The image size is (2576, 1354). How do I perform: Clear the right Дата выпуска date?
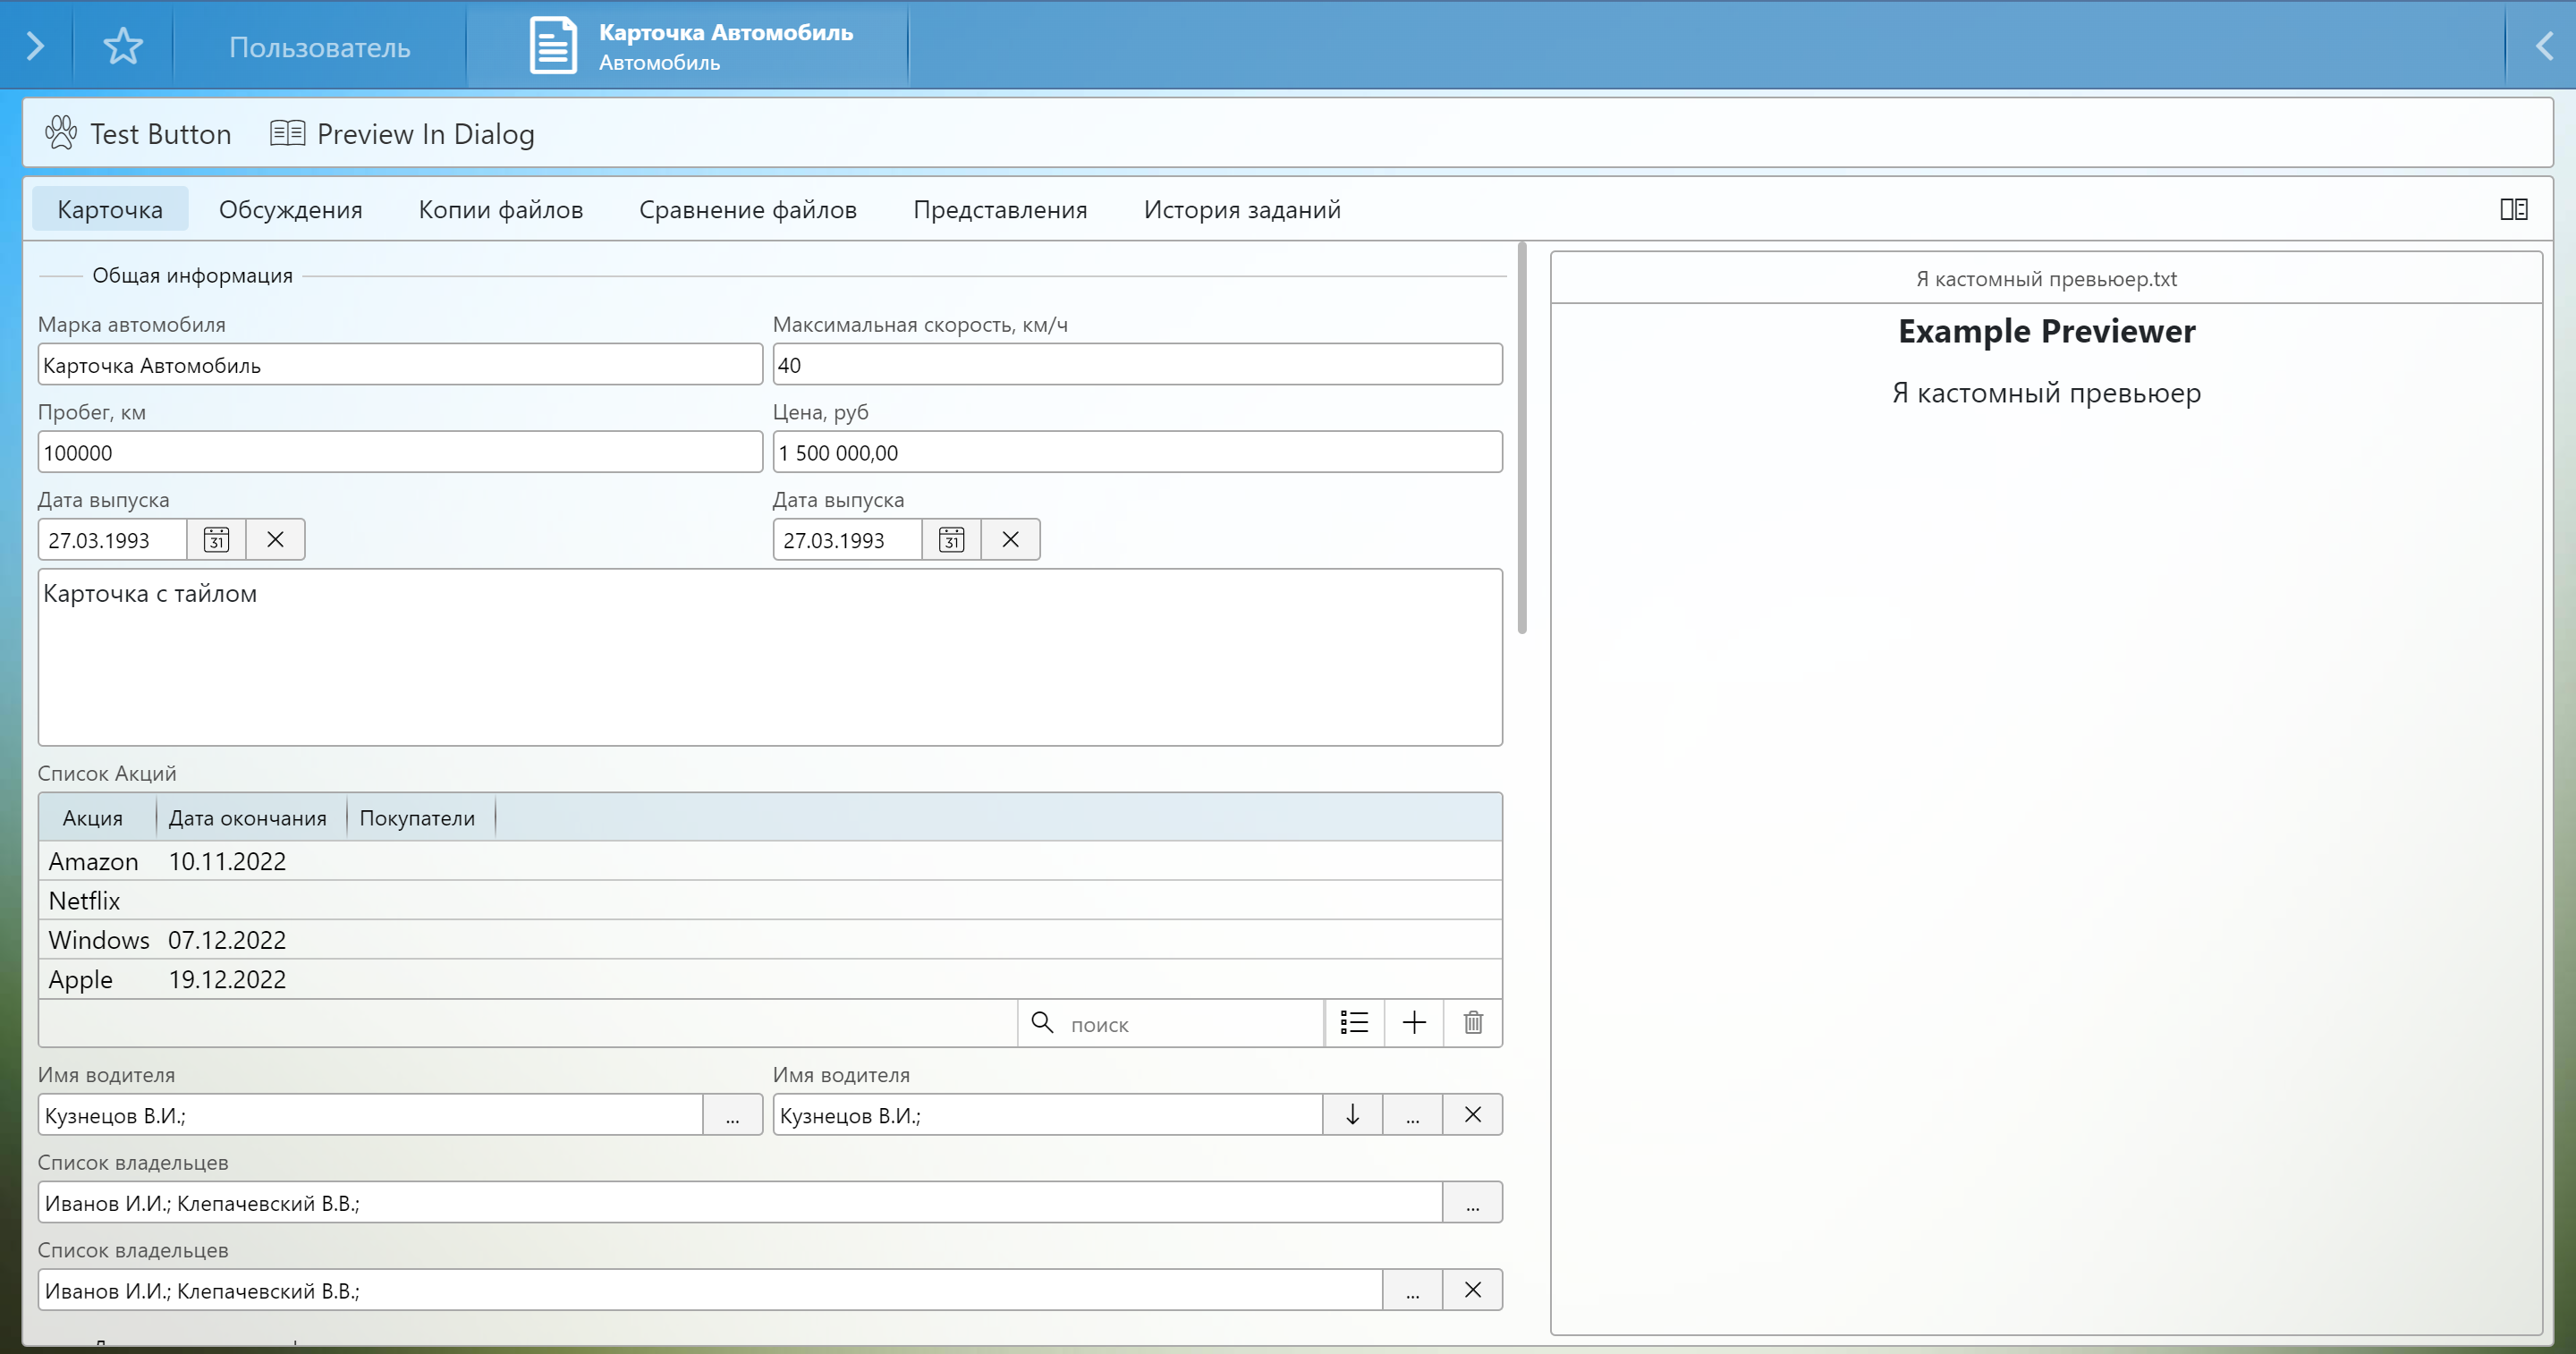1010,540
